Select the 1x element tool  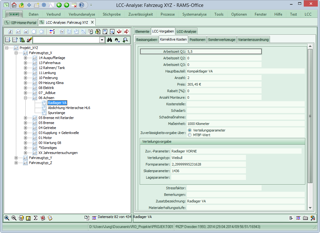pos(62,32)
